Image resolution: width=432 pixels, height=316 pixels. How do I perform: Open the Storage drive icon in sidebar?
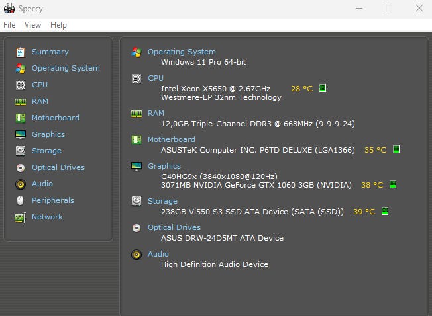click(x=20, y=151)
